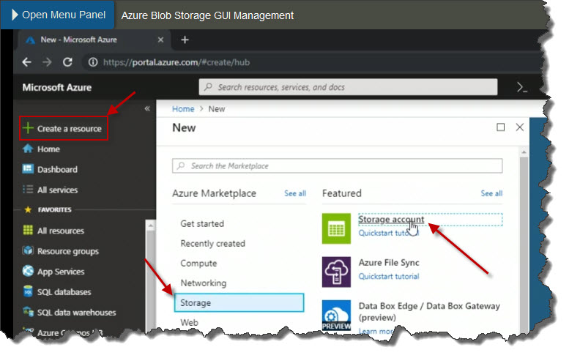
Task: Click the Resource groups cube icon
Action: (x=28, y=250)
